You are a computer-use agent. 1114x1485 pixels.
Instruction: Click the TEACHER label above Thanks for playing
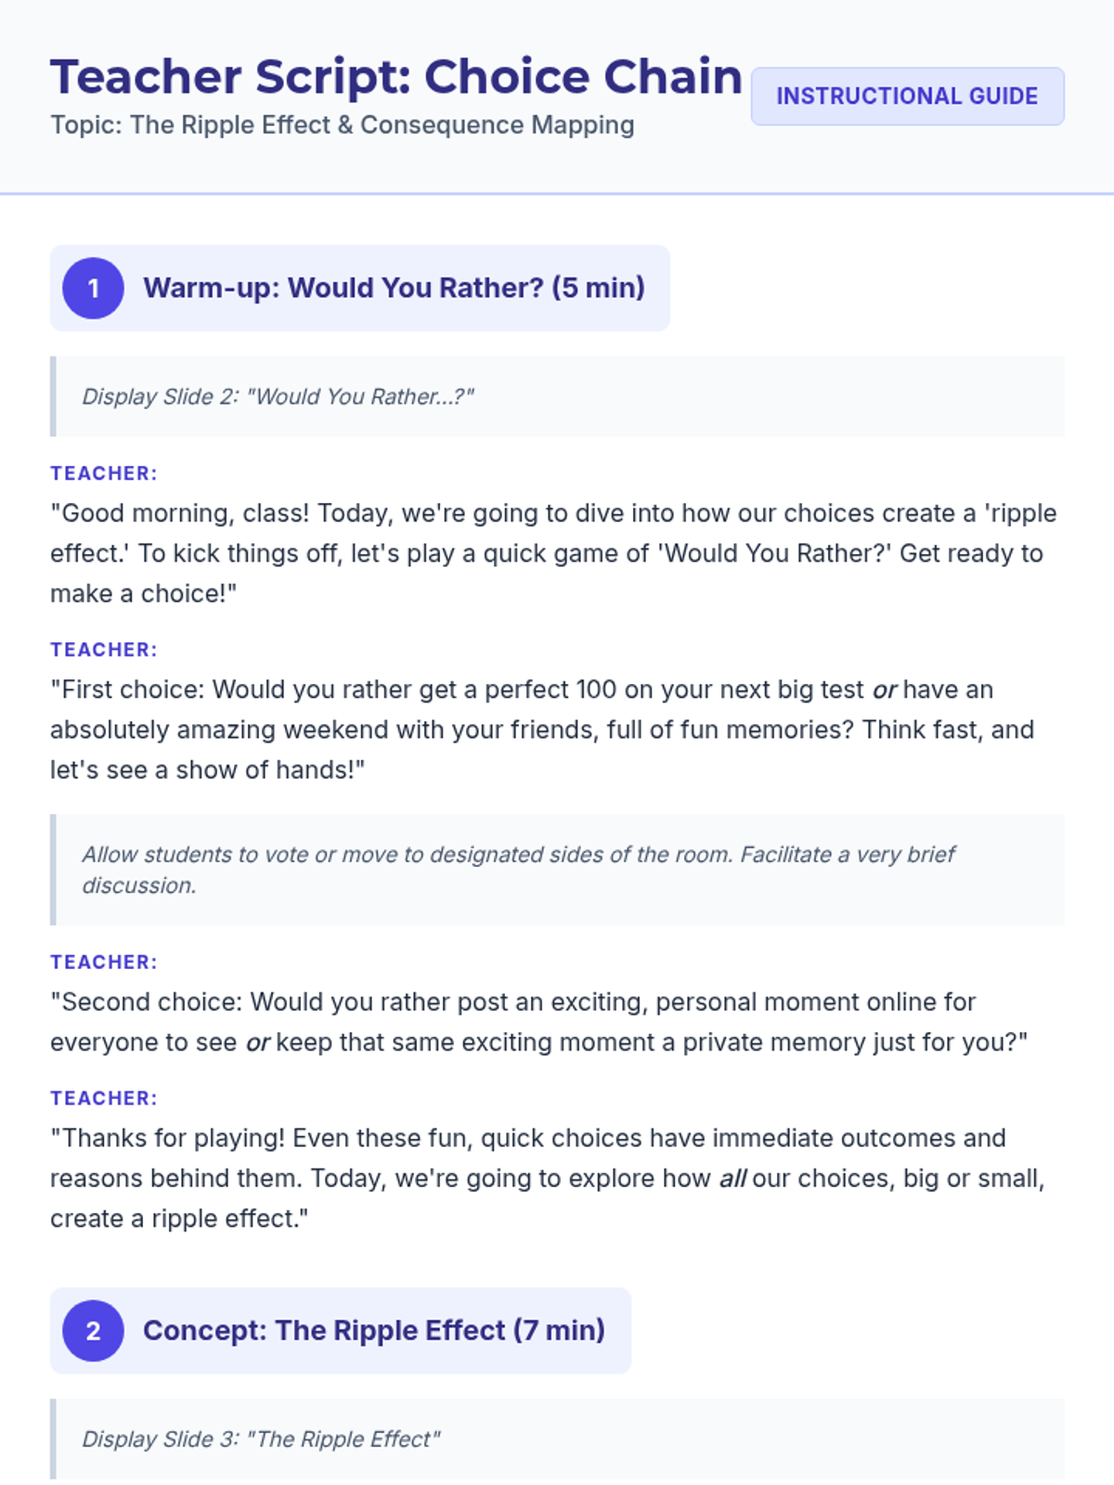tap(104, 1098)
